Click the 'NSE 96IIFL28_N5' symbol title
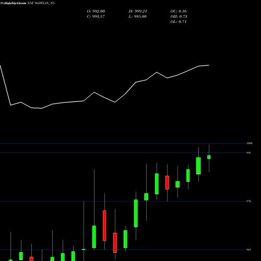This screenshot has height=261, width=261. (x=41, y=3)
